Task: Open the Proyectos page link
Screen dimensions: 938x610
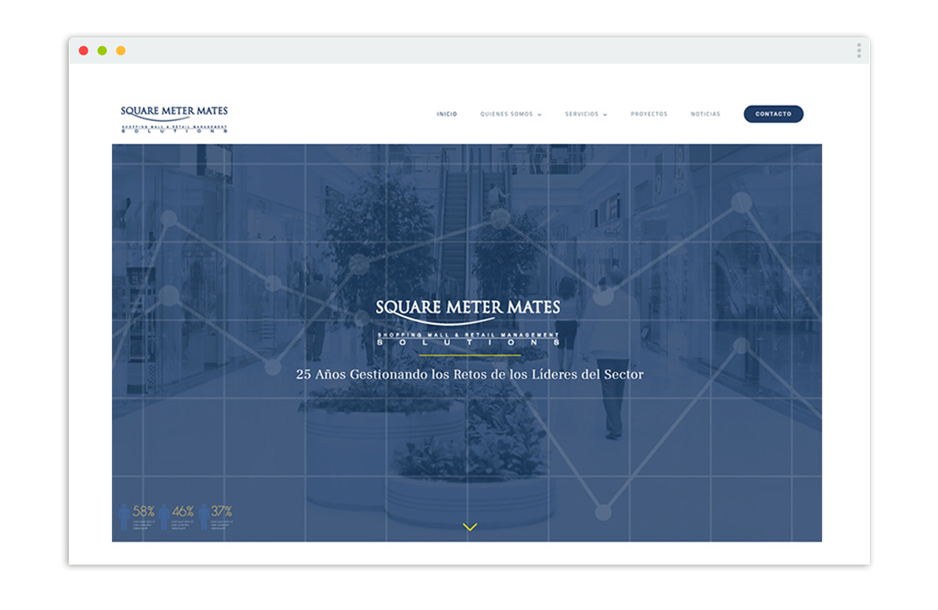Action: [649, 114]
